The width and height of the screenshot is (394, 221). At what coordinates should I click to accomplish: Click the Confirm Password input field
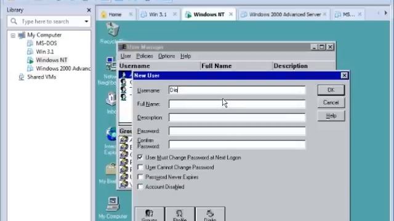click(237, 145)
